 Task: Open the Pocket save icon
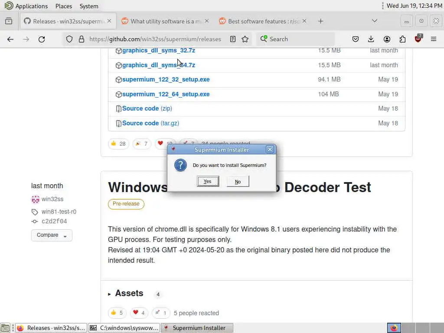click(x=356, y=39)
